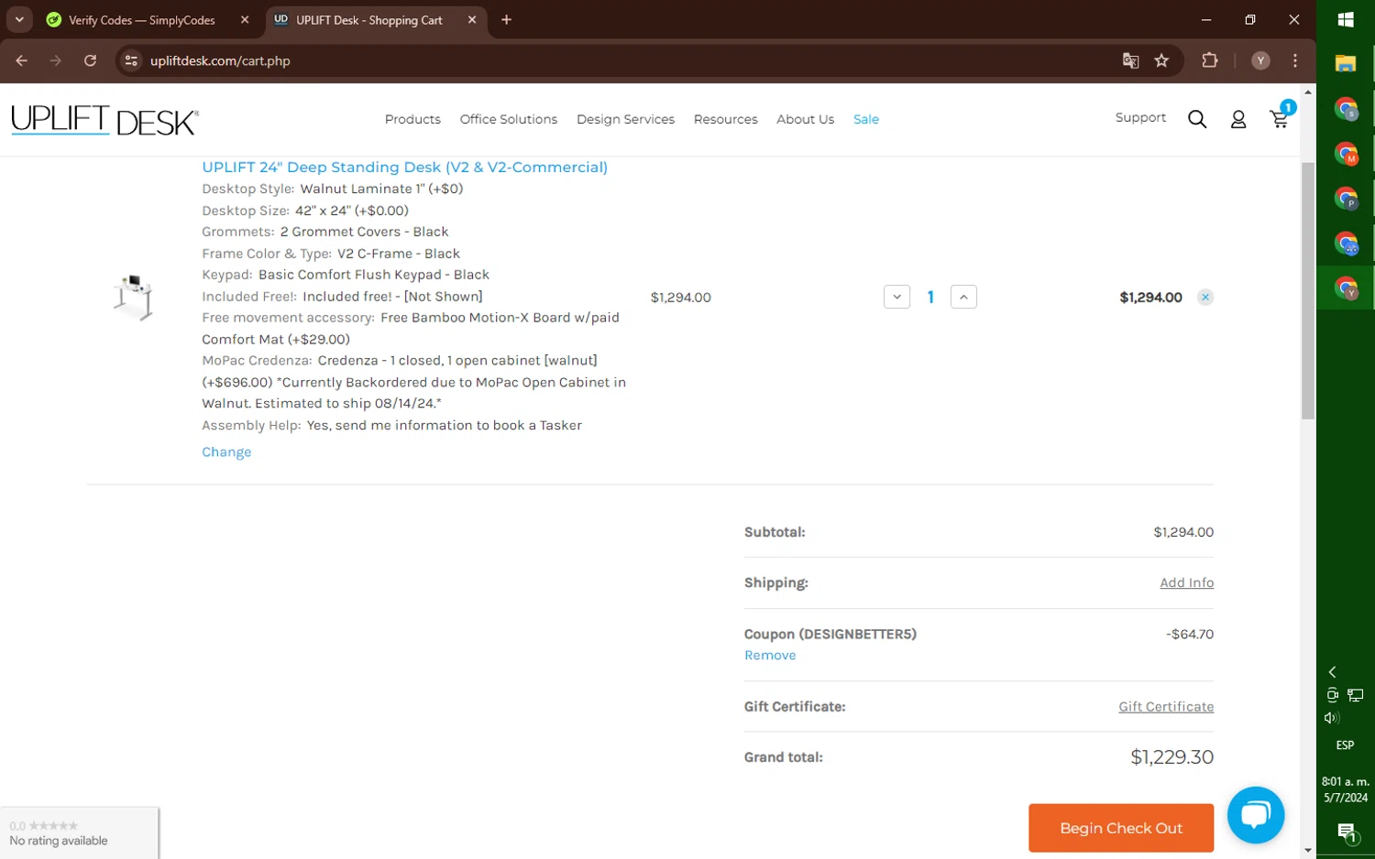Open the shopping cart icon with badge
1375x859 pixels.
click(1281, 116)
